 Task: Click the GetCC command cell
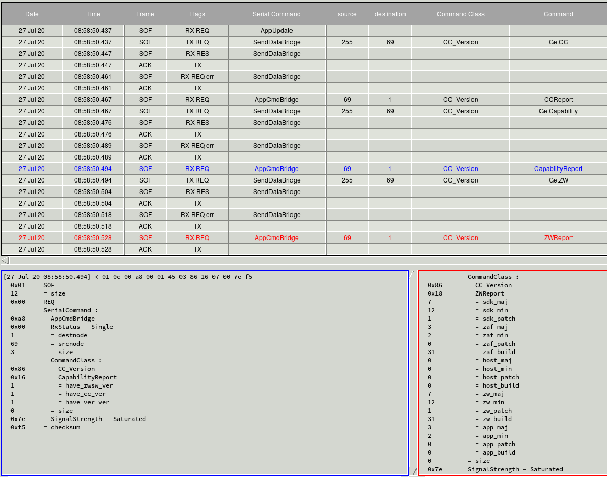pos(558,42)
